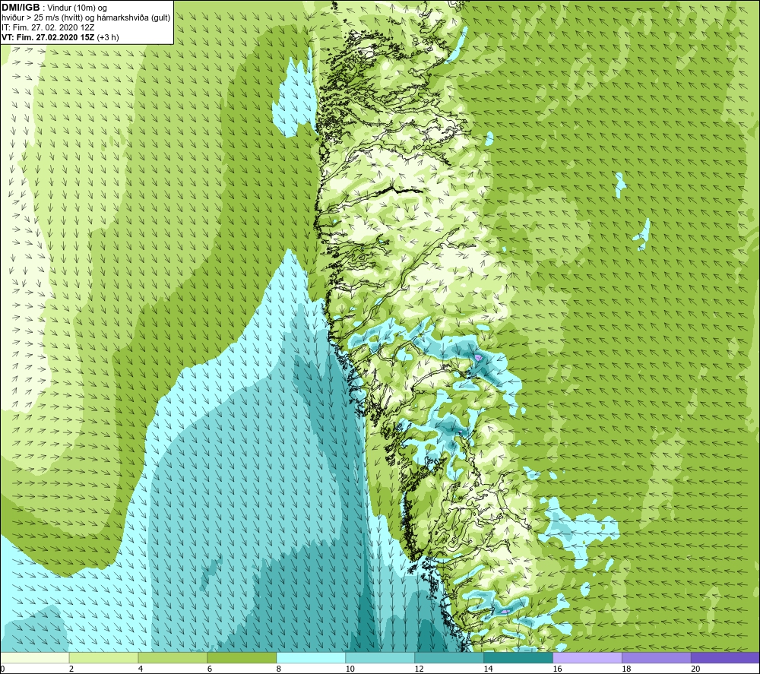Screen dimensions: 760x674
Task: Click the 14–16 m/s dark teal swatch
Action: pos(518,657)
